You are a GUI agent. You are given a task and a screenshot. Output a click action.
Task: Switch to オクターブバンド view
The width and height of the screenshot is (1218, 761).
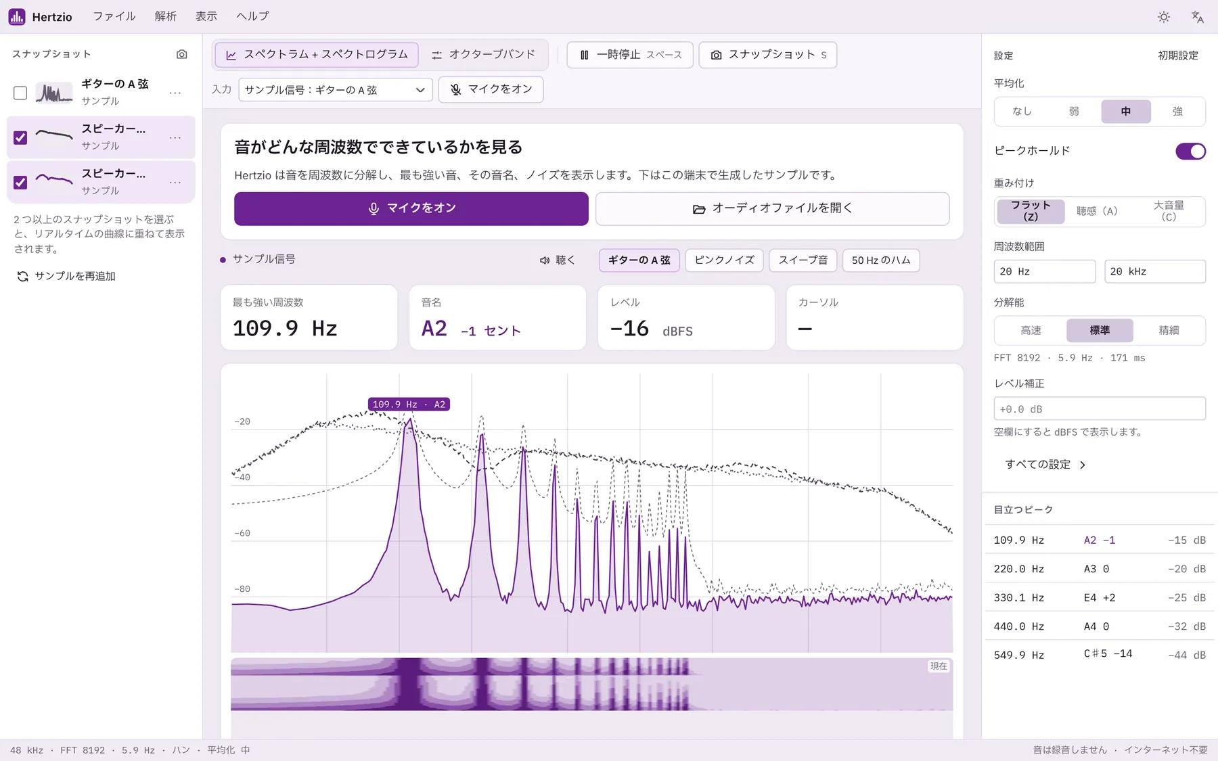click(484, 55)
